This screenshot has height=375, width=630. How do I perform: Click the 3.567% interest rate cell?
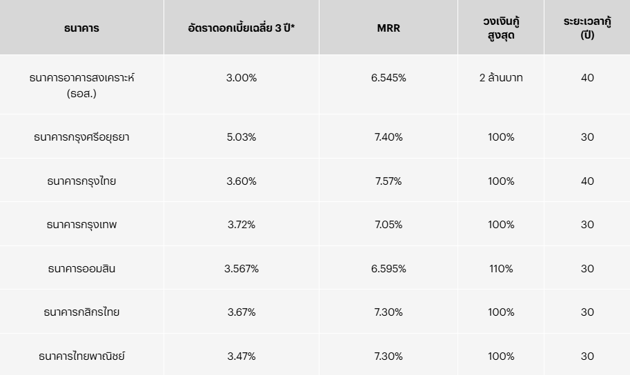[242, 269]
